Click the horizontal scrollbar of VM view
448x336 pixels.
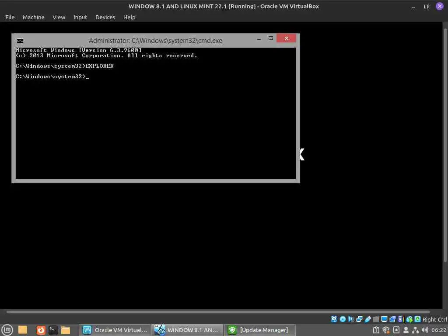218,312
